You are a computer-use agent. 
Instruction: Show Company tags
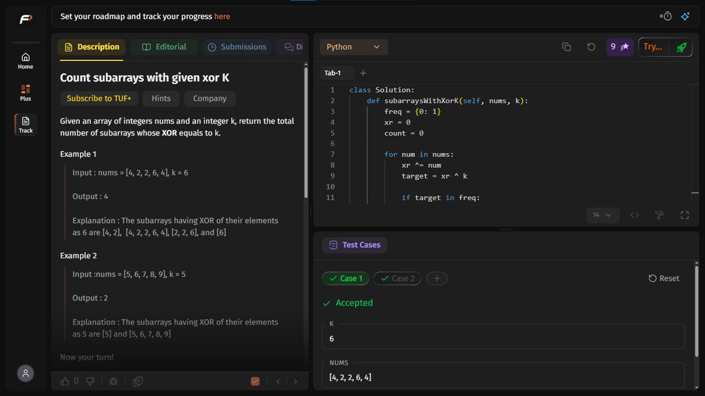(210, 99)
